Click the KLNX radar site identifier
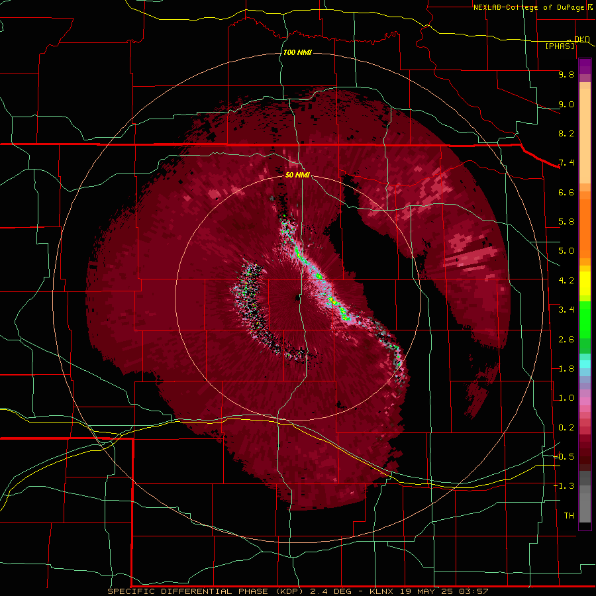Image resolution: width=596 pixels, height=596 pixels. pos(381,591)
